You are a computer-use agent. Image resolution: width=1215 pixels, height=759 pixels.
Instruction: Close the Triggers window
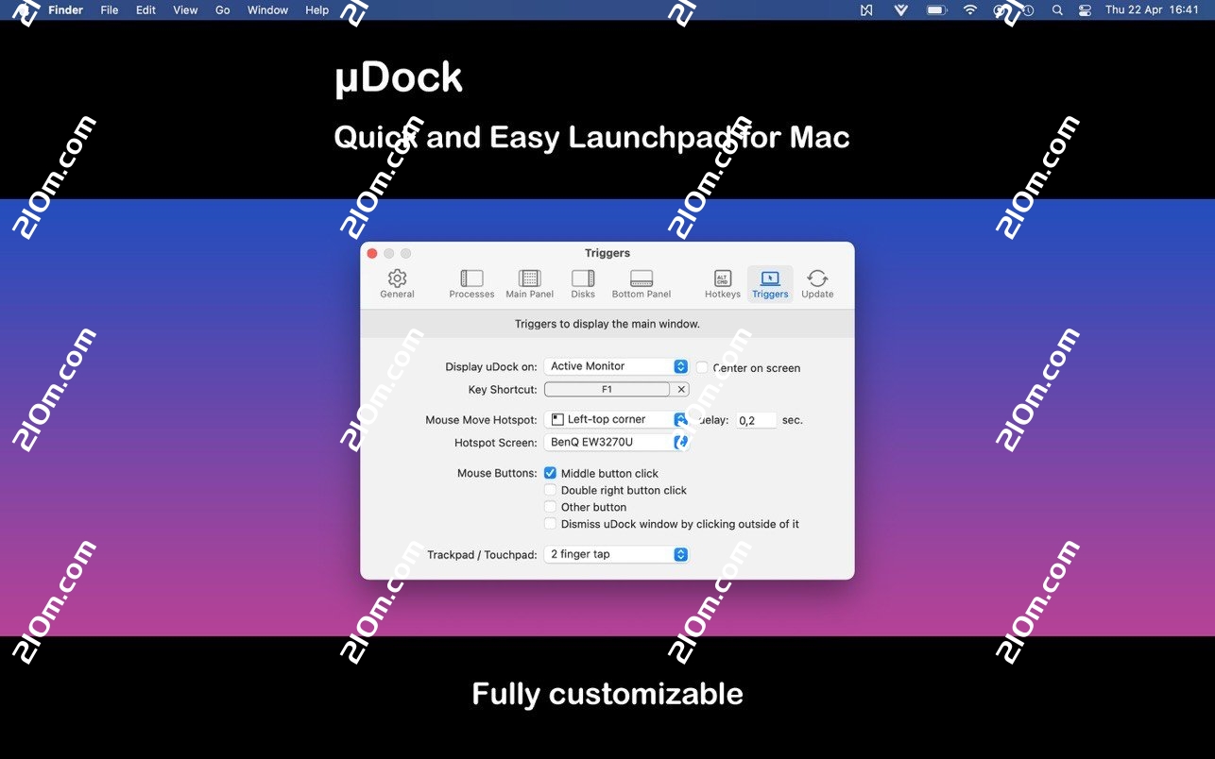tap(372, 253)
